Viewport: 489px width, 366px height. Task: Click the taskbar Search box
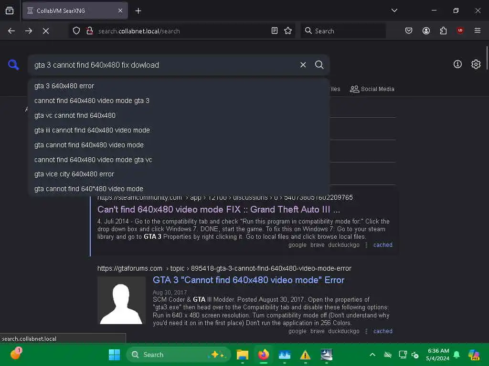click(179, 355)
